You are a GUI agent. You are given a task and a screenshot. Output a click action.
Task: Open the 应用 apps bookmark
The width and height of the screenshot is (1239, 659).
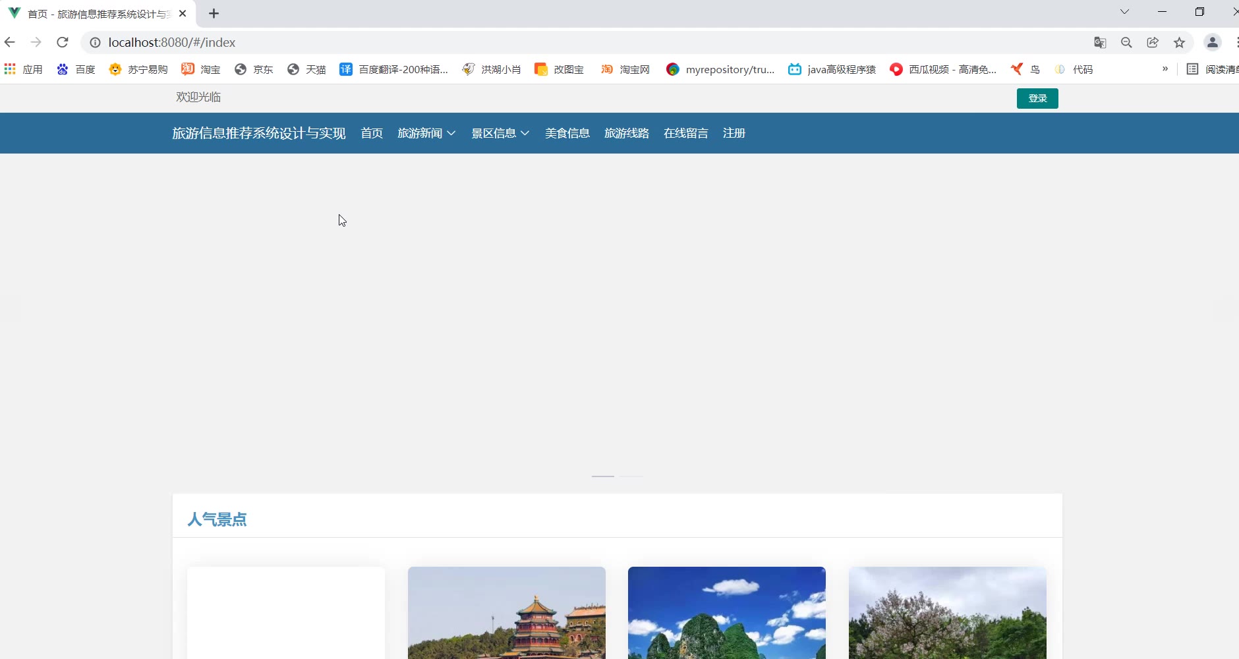pyautogui.click(x=24, y=69)
